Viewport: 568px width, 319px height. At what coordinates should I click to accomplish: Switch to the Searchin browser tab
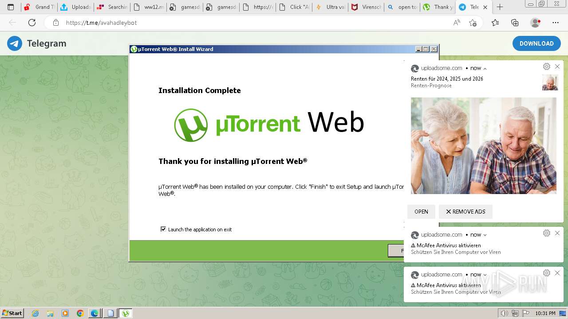[112, 7]
